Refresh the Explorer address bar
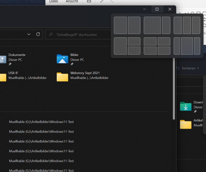This screenshot has height=172, width=206. click(38, 34)
